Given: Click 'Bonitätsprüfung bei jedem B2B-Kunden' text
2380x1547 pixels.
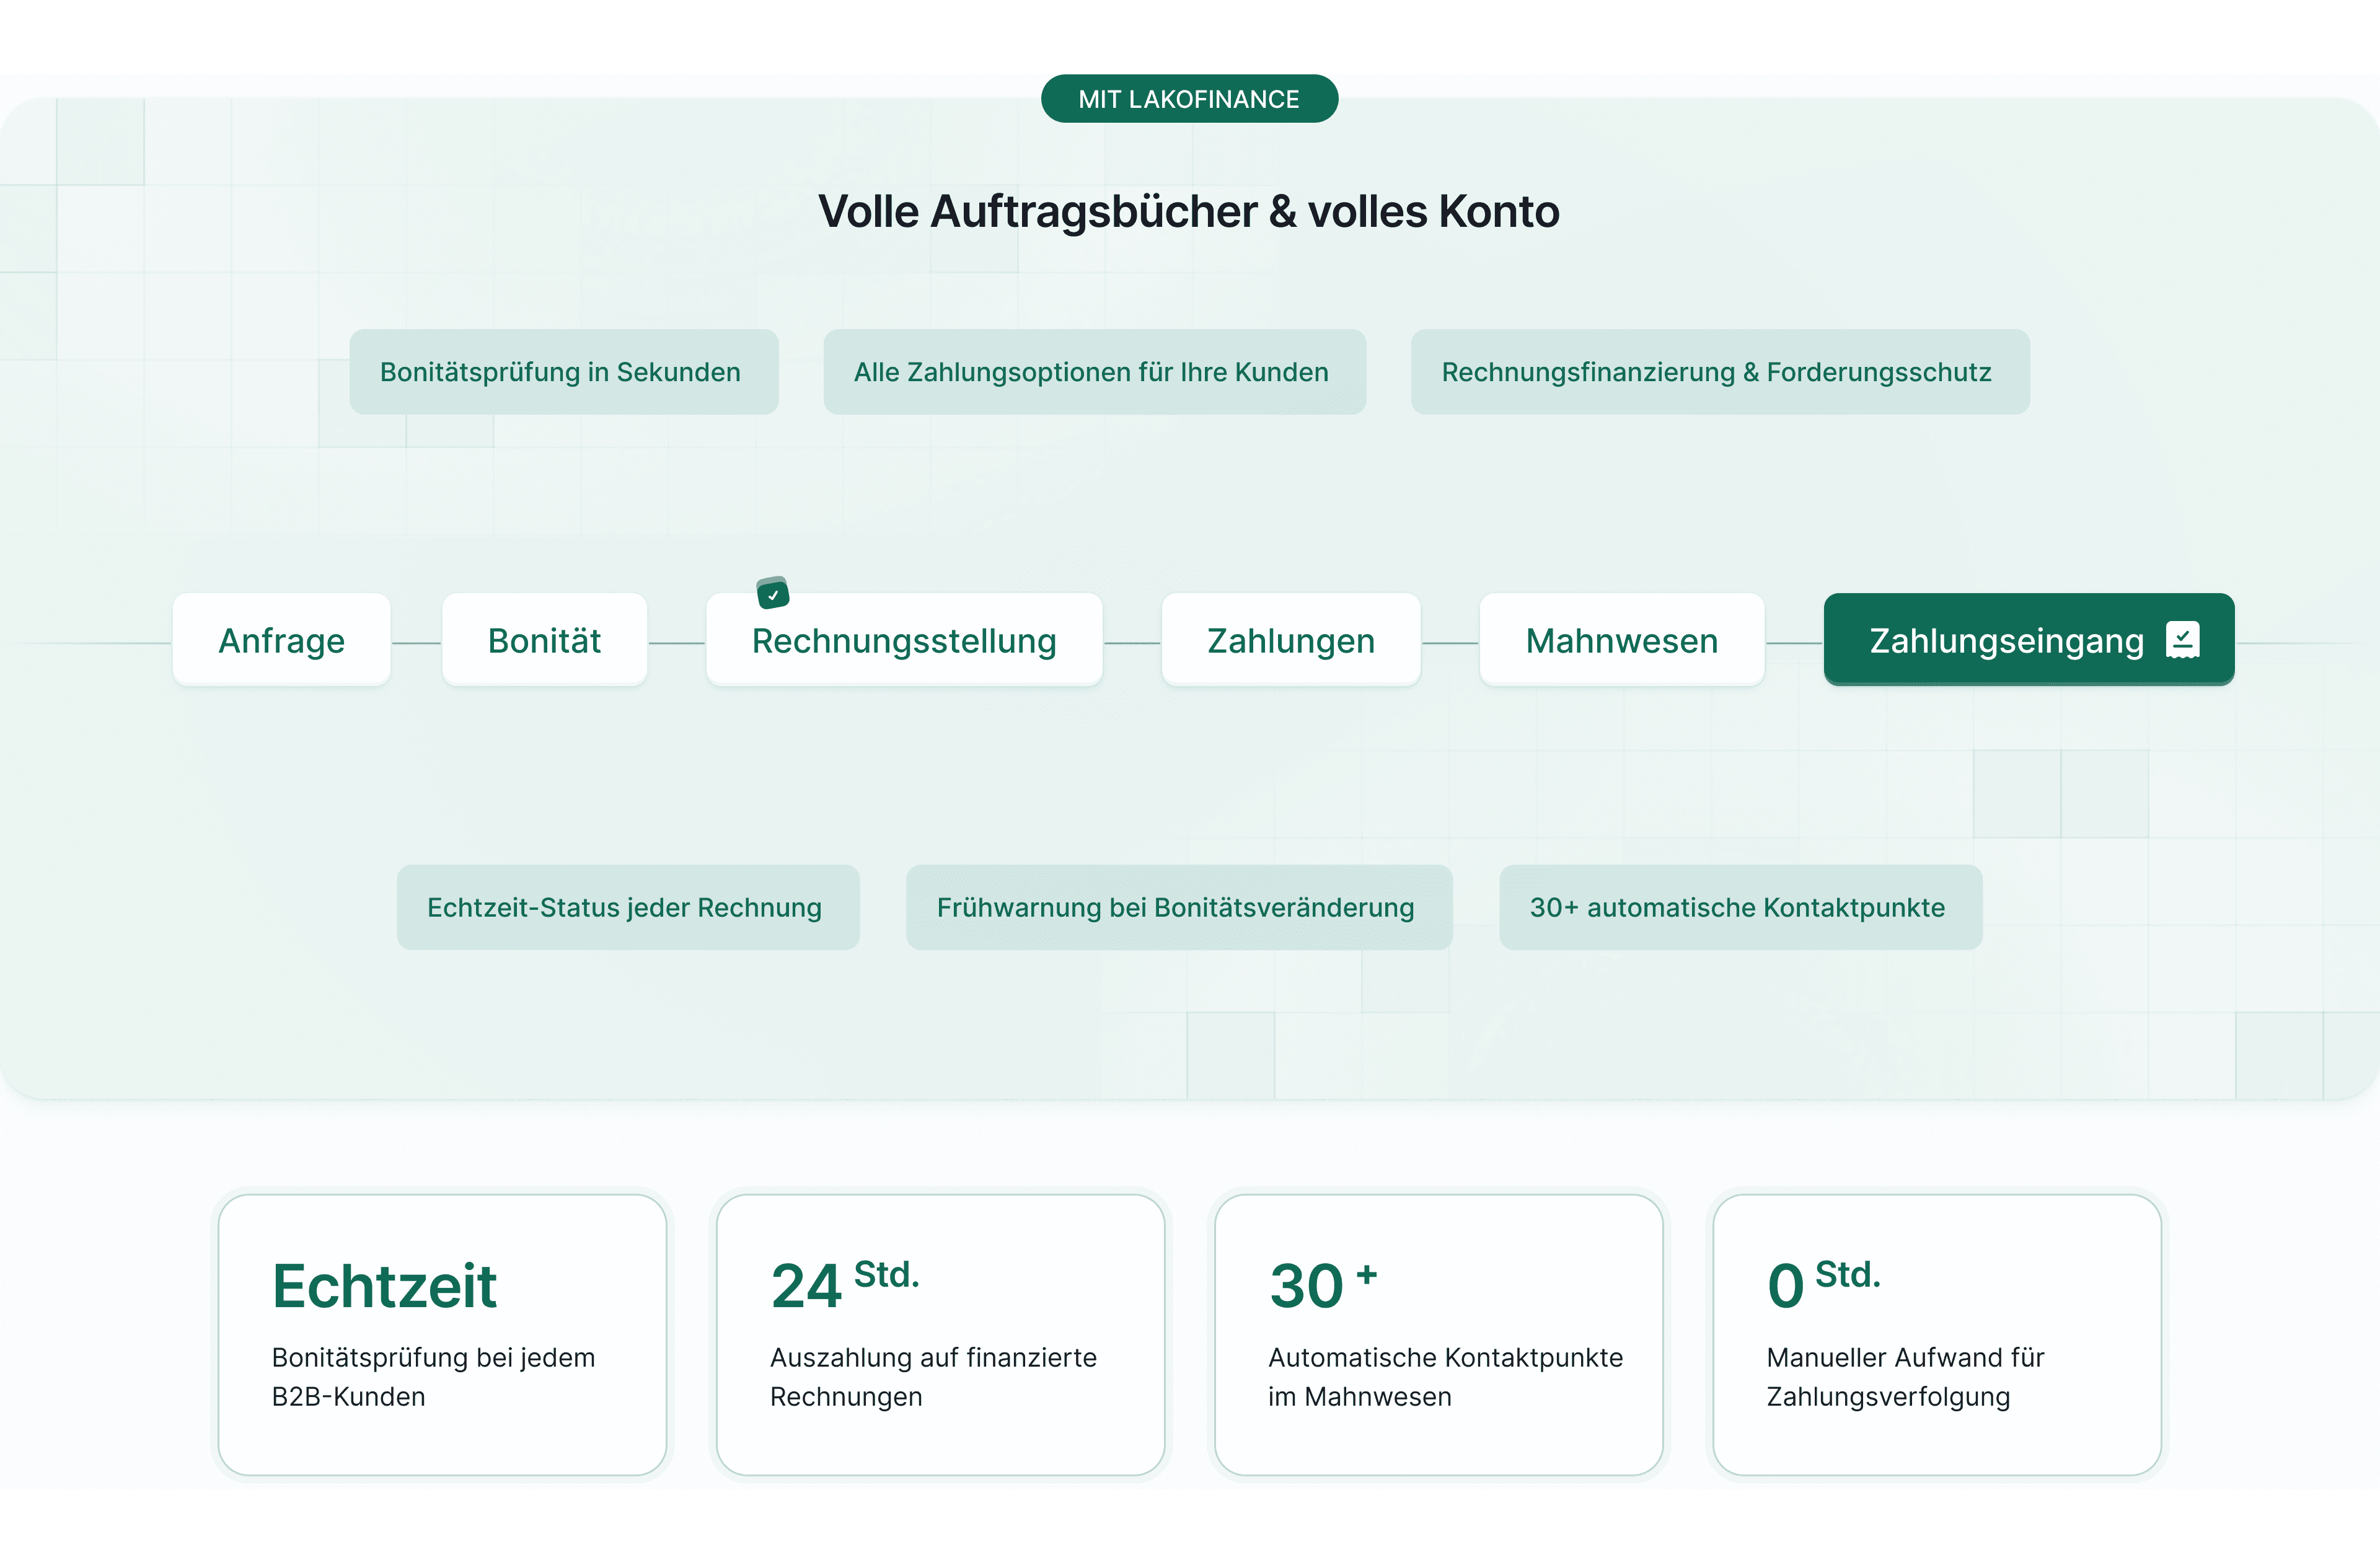Looking at the screenshot, I should pos(433,1377).
